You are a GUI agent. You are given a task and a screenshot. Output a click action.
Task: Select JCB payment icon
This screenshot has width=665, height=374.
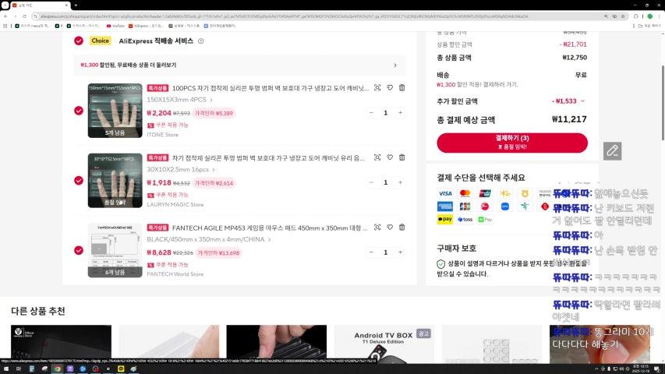click(x=465, y=206)
